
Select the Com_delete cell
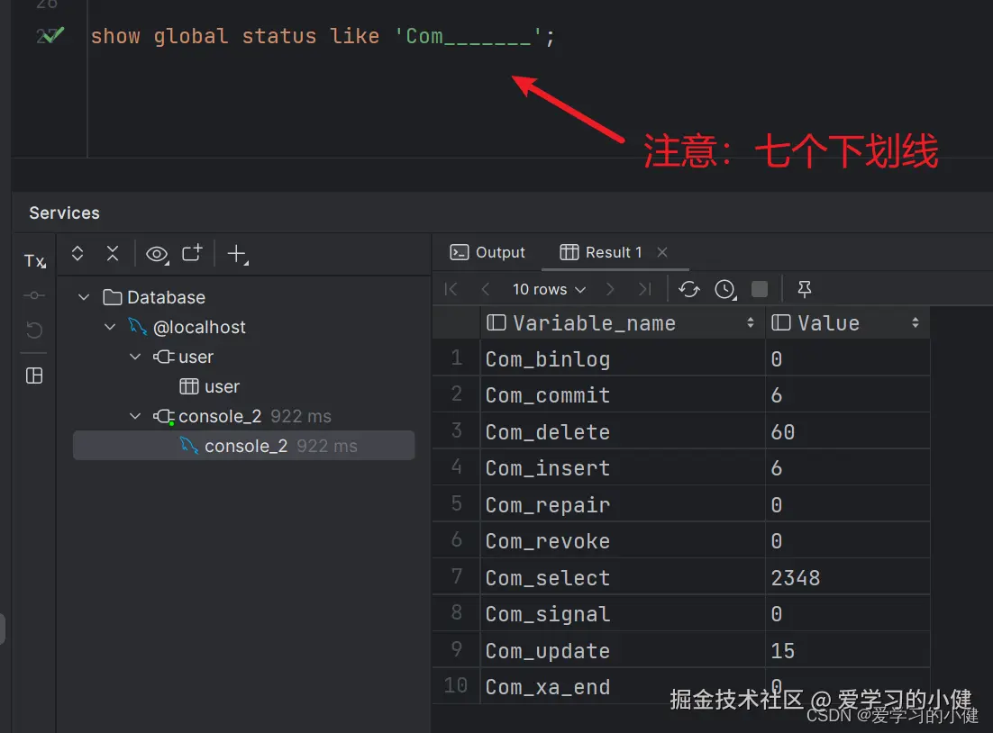tap(623, 431)
